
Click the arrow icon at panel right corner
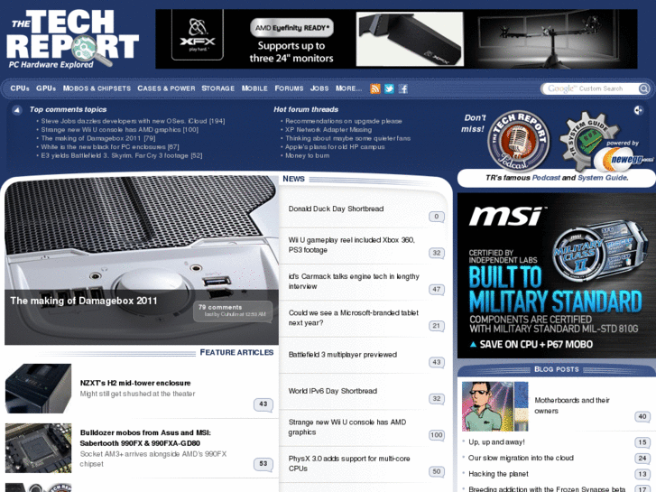click(x=638, y=110)
